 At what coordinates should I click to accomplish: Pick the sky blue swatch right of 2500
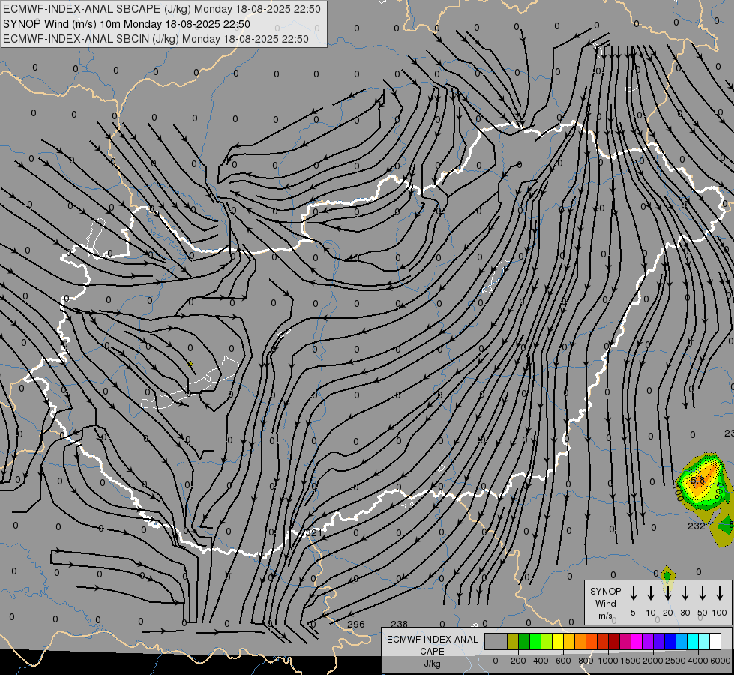682,641
